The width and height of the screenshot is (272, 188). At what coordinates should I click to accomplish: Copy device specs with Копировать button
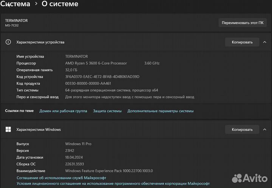(242, 42)
